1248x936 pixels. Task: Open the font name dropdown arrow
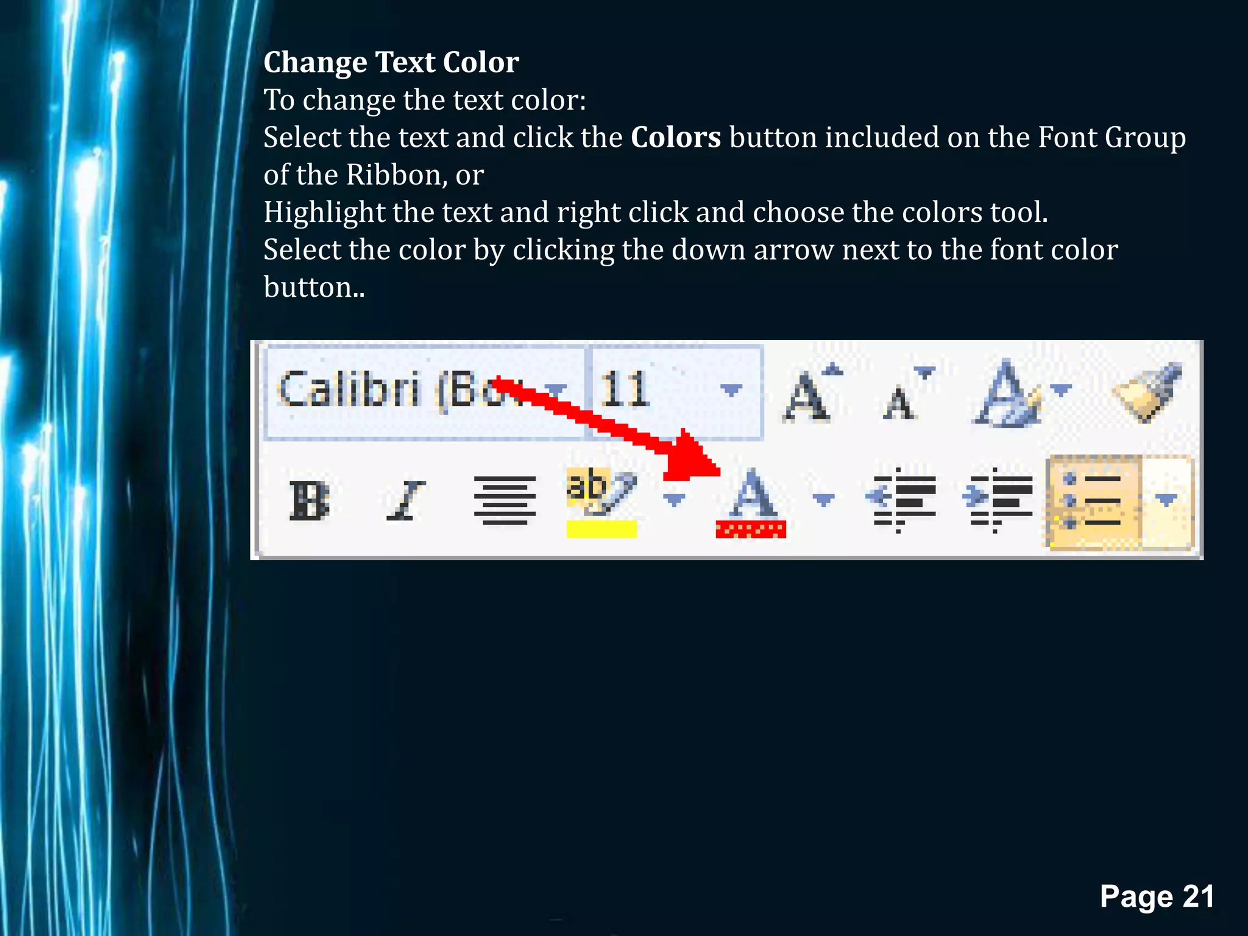[556, 389]
